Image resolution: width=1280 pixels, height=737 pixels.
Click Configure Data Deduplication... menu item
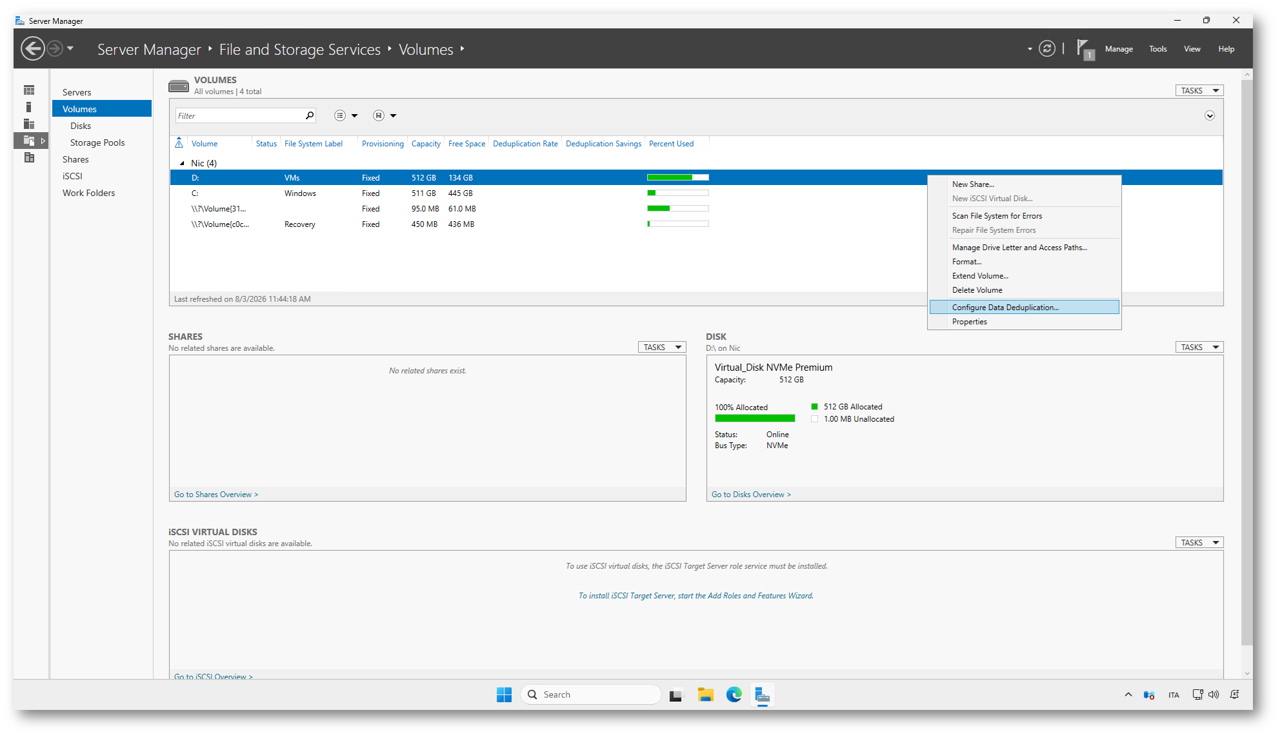click(x=1024, y=308)
